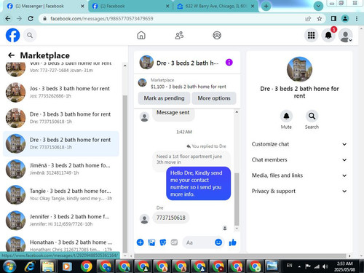
Task: Open the Dre chat header title
Action: pyautogui.click(x=187, y=63)
